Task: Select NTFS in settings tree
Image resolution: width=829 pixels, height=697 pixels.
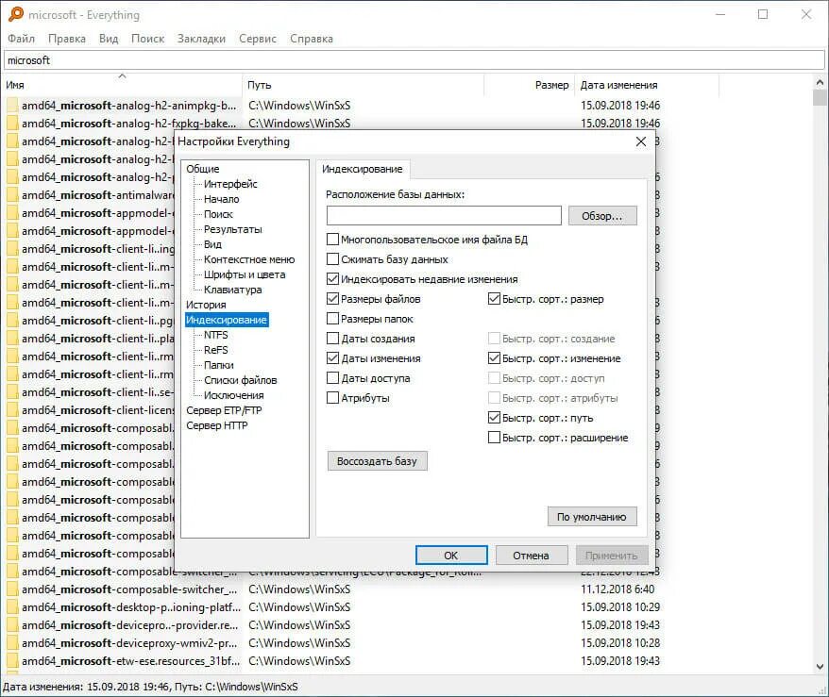Action: 215,335
